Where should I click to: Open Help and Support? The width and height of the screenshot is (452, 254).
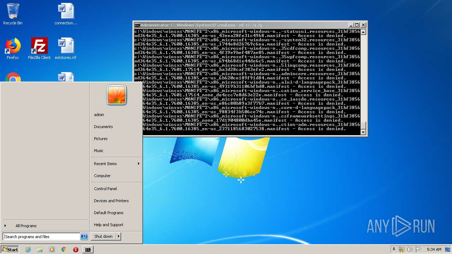108,225
